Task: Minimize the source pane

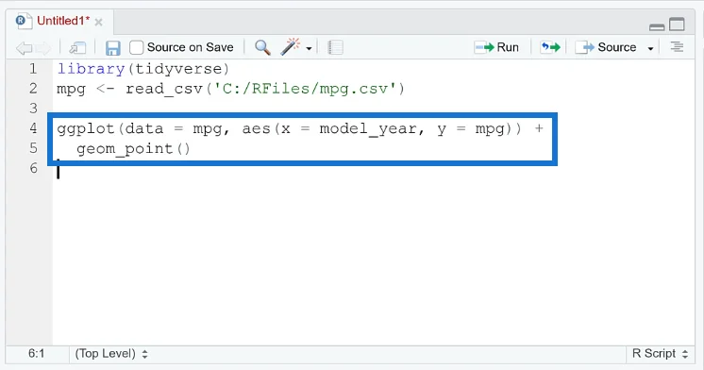Action: (657, 27)
